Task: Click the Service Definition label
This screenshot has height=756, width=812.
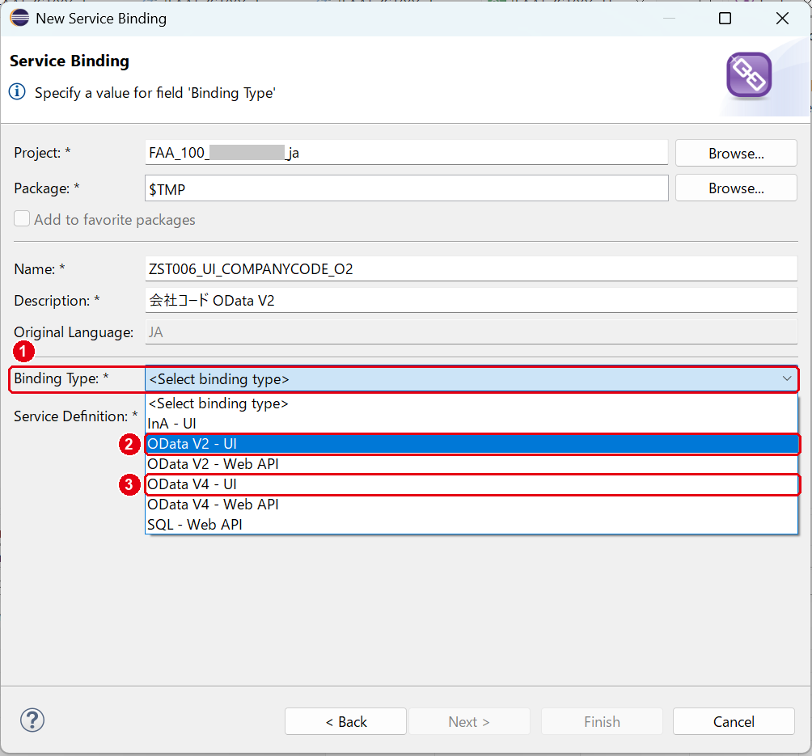Action: [x=75, y=416]
